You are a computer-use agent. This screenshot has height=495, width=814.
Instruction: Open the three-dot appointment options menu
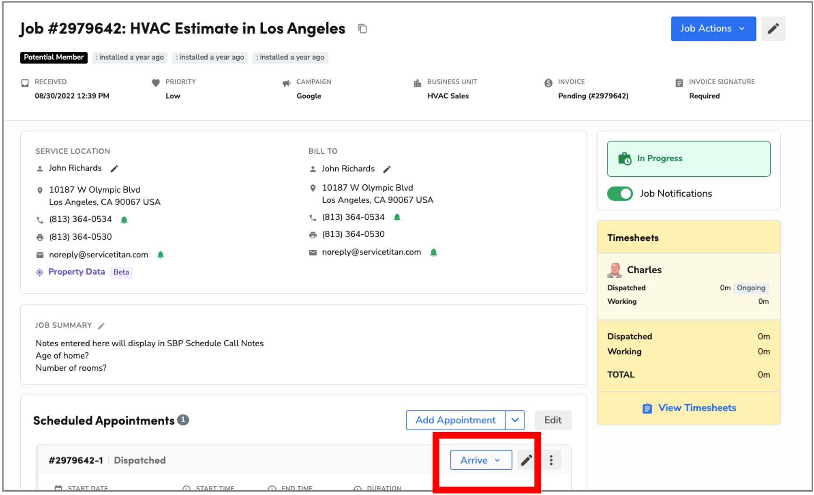coord(551,460)
